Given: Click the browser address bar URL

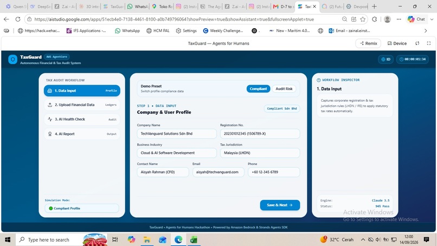Looking at the screenshot, I should [174, 19].
